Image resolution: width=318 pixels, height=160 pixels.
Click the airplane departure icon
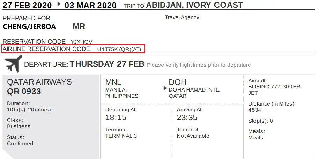[13, 64]
